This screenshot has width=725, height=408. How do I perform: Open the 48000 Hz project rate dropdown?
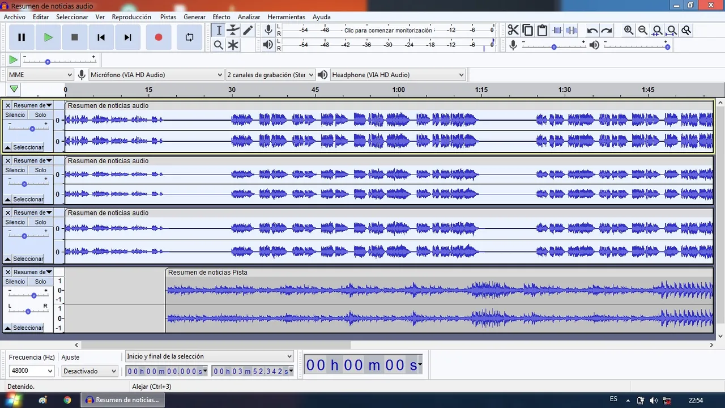tap(32, 371)
